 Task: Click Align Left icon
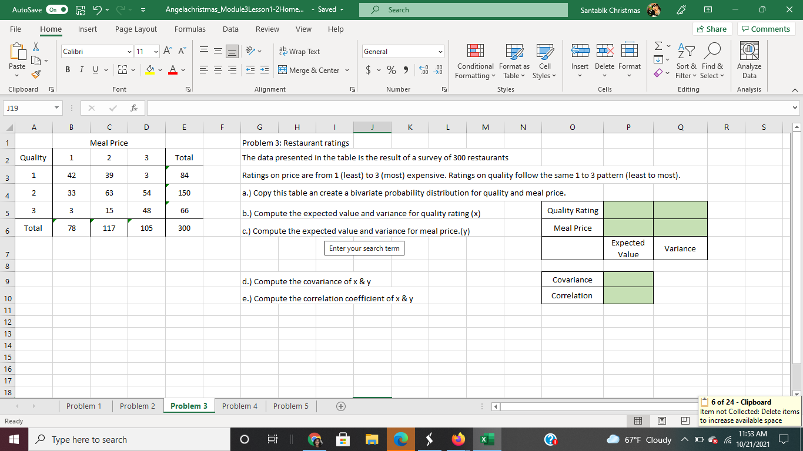203,70
